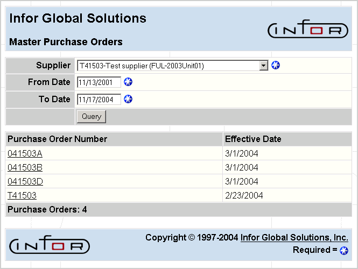Open purchase order T41503

pyautogui.click(x=22, y=196)
